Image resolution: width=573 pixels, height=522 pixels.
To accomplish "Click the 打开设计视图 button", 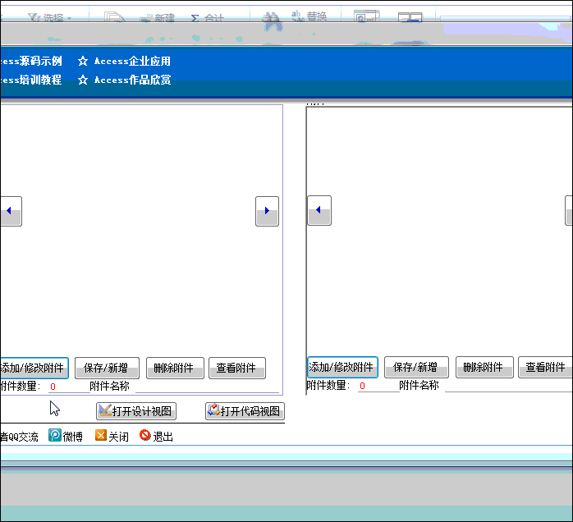I will click(x=136, y=411).
